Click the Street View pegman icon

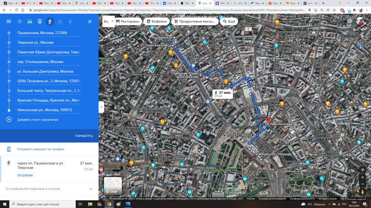point(362,192)
